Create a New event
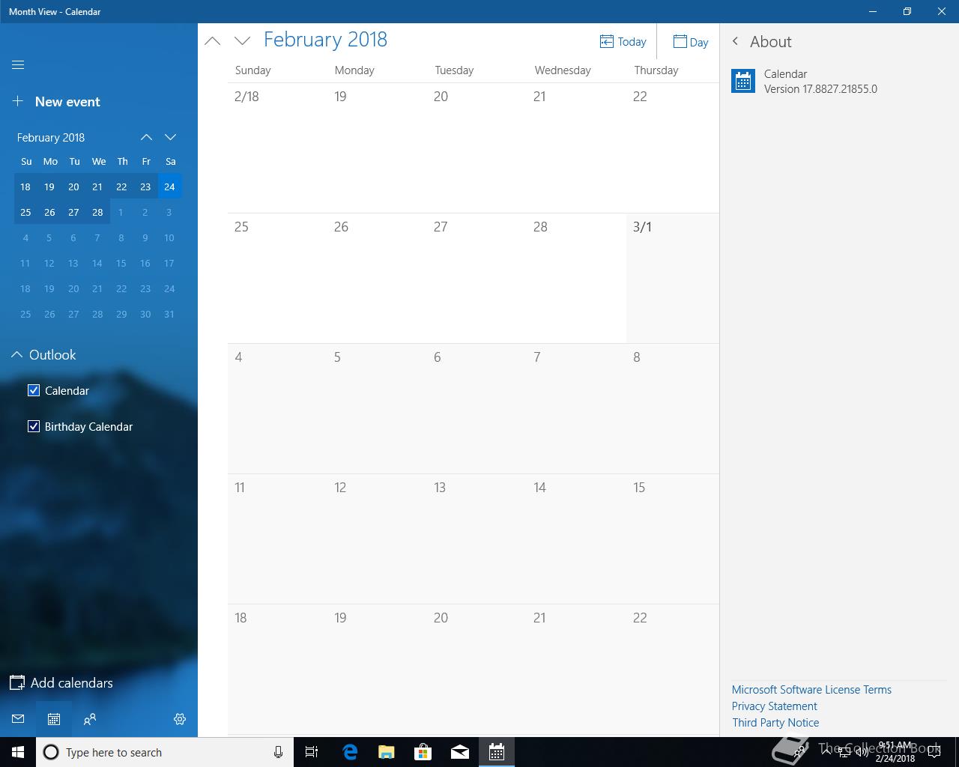959x767 pixels. (56, 102)
